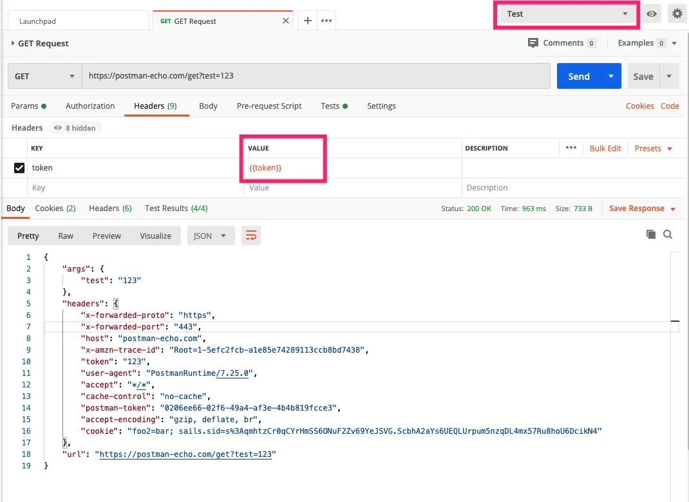This screenshot has width=689, height=502.
Task: Open the Settings tab
Action: tap(381, 106)
